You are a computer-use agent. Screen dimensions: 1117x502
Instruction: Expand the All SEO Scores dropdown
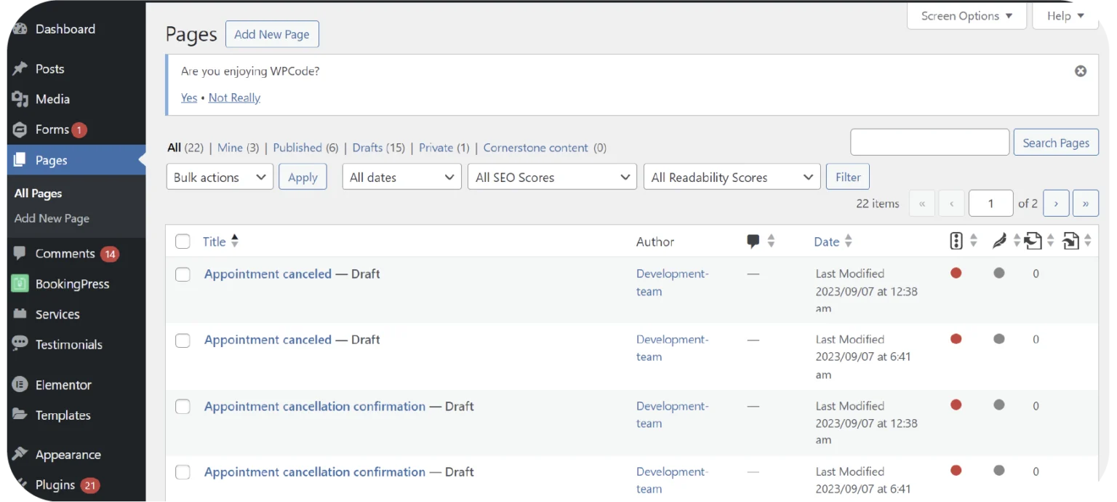pyautogui.click(x=552, y=177)
